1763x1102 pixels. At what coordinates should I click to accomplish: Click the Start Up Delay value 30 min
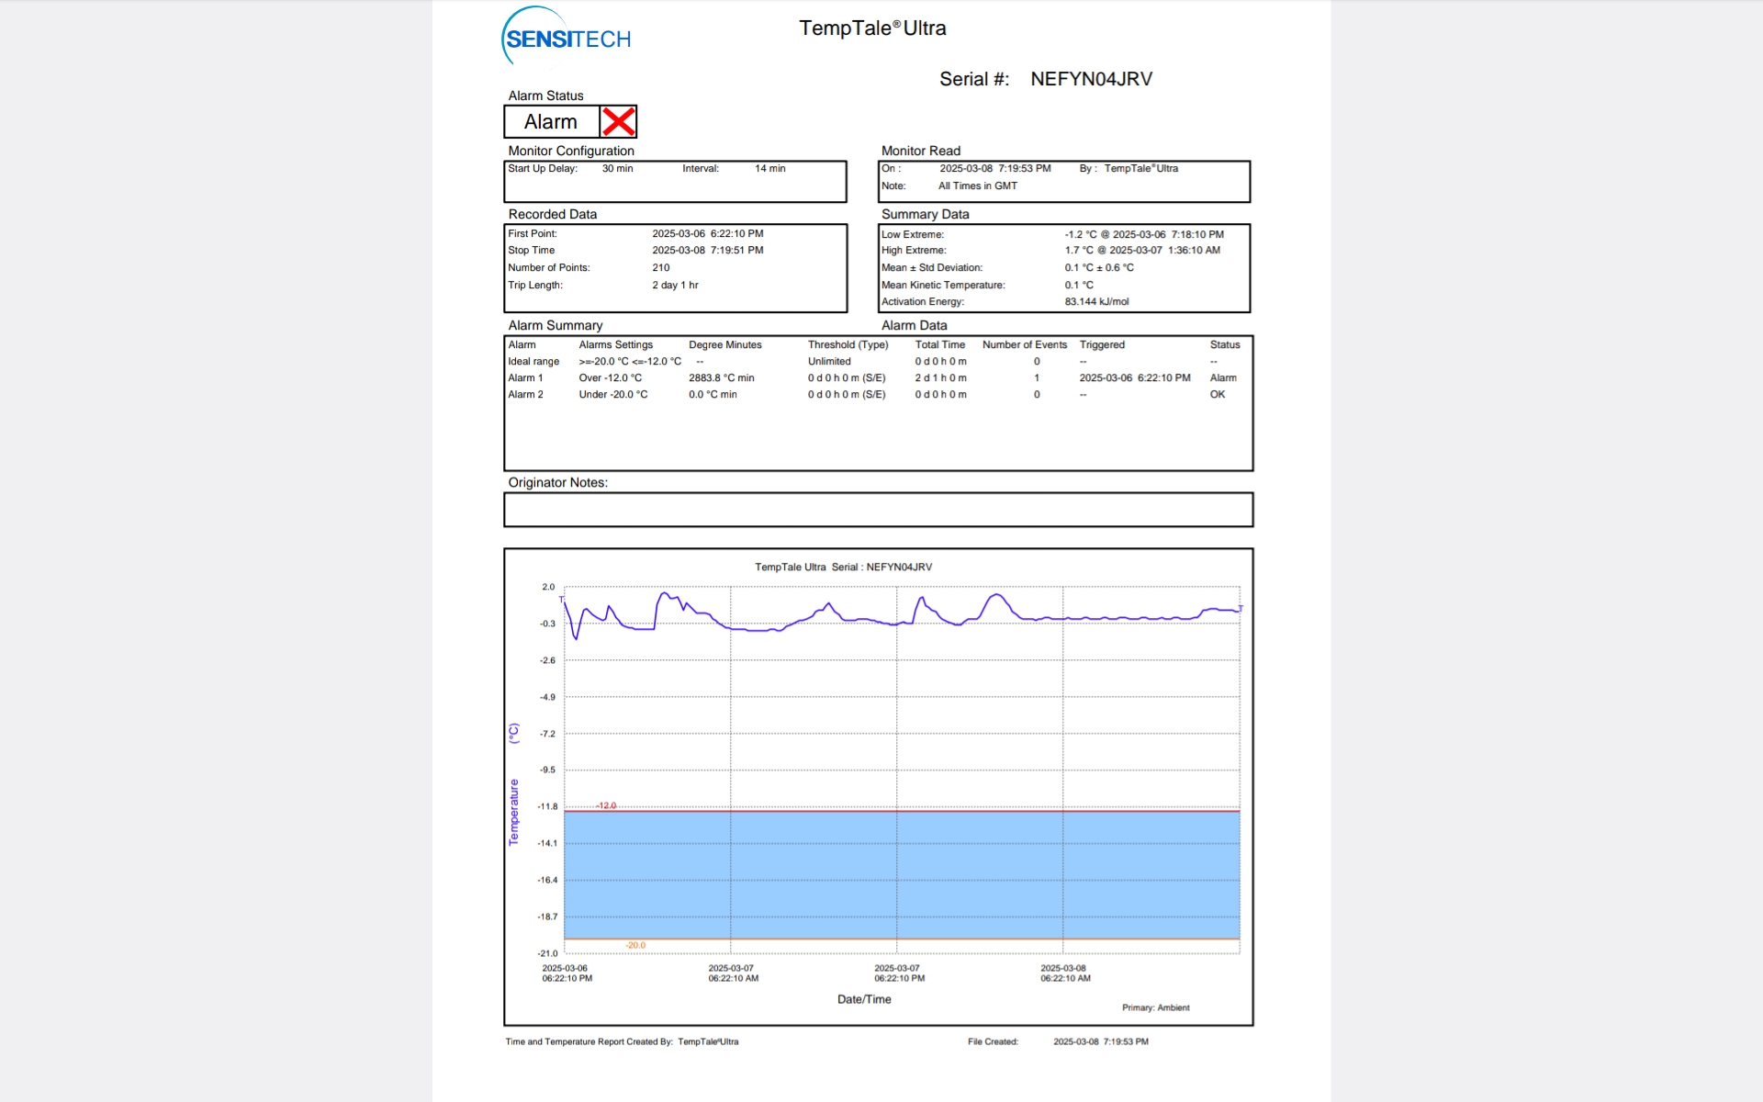click(617, 169)
